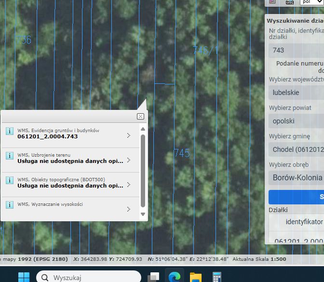324x282 pixels.
Task: Expand the Obiekty topograficzne (BDOT500) result
Action: click(129, 185)
